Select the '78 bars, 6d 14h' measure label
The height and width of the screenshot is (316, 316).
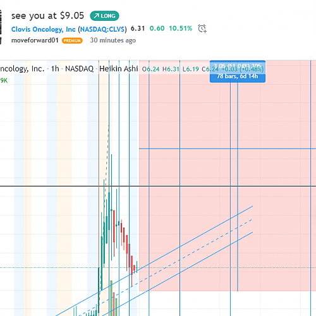tap(238, 76)
